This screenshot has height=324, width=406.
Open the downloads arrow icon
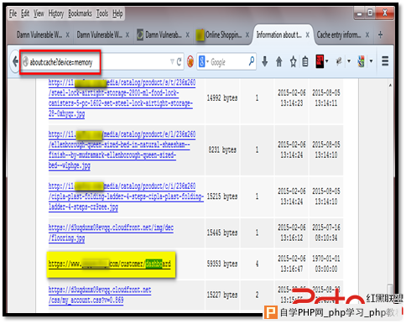[x=265, y=61]
